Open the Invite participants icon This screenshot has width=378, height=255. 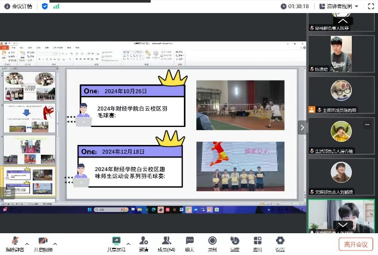143,241
